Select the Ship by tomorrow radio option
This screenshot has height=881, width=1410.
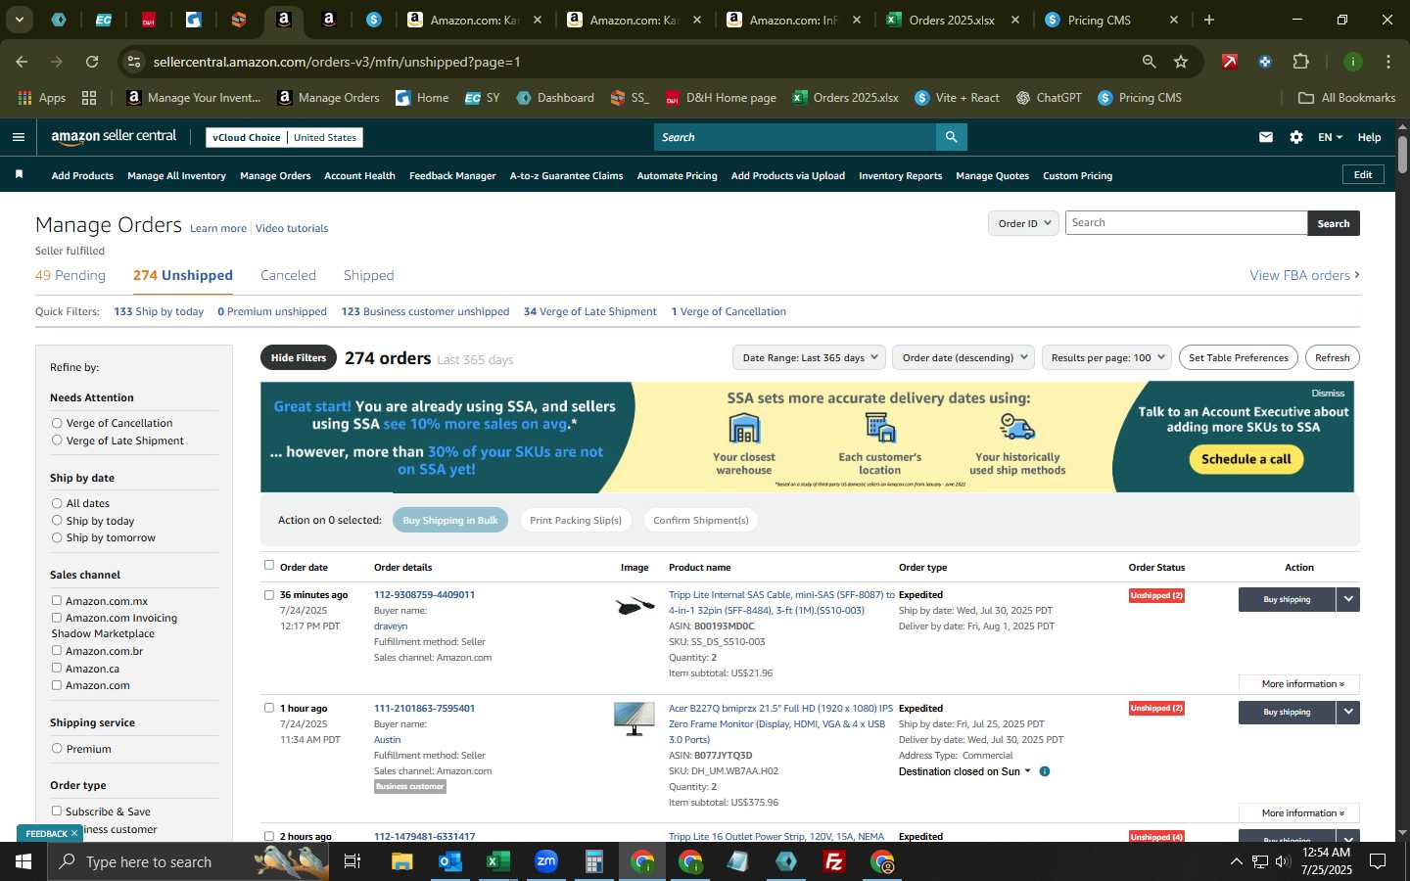tap(57, 537)
